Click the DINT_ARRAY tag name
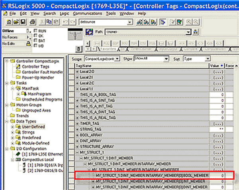This screenshot has height=190, width=239. (x=91, y=141)
